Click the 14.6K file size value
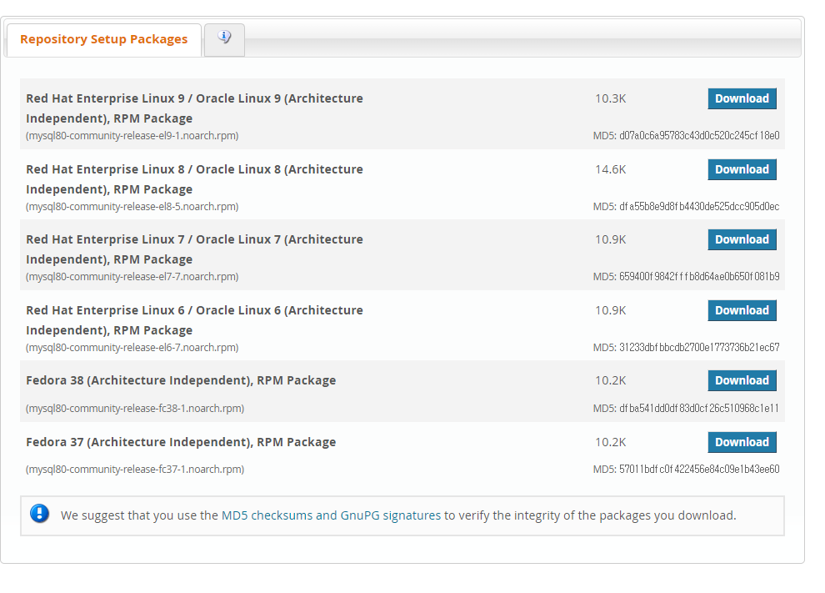This screenshot has height=593, width=825. (x=610, y=169)
